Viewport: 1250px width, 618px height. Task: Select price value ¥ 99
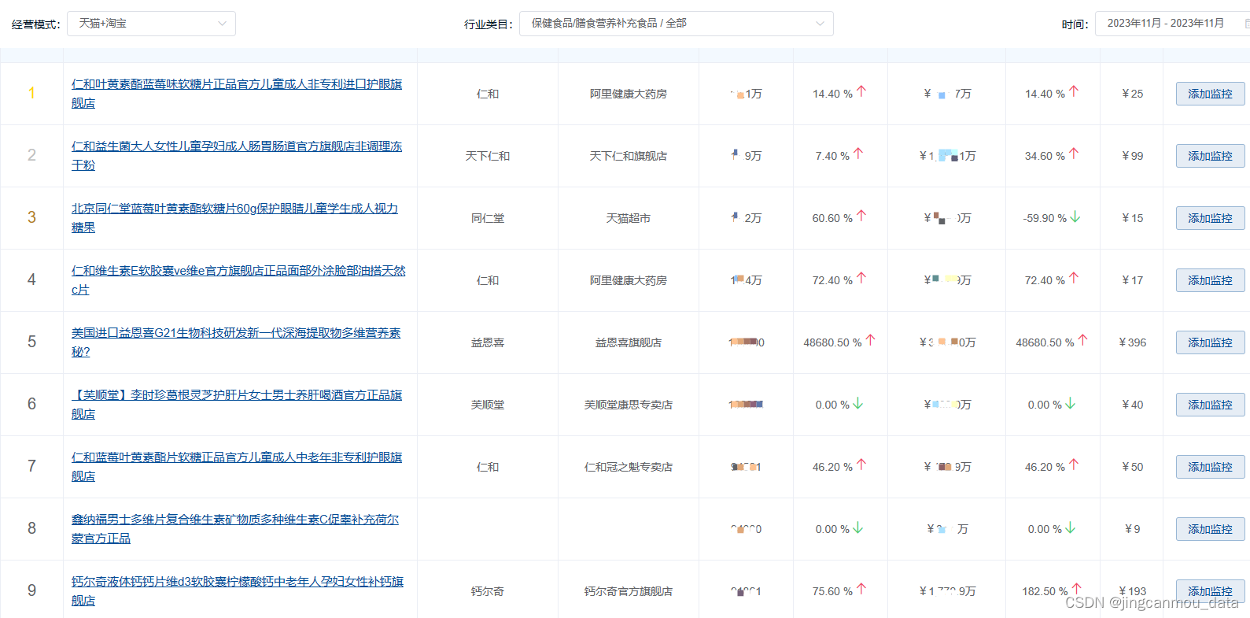coord(1133,156)
